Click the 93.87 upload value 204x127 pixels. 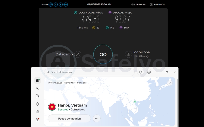point(122,19)
